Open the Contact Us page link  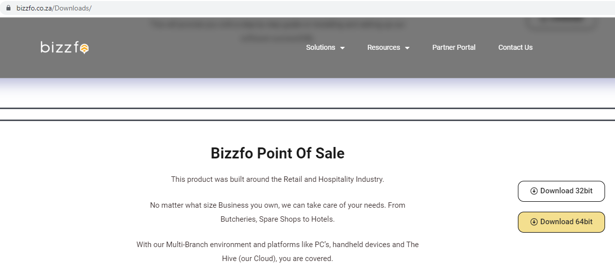pos(515,47)
